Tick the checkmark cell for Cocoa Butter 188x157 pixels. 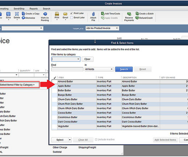pos(55,113)
